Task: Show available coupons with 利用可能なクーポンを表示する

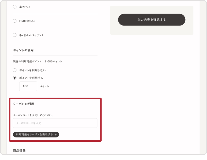Action: click(x=34, y=134)
